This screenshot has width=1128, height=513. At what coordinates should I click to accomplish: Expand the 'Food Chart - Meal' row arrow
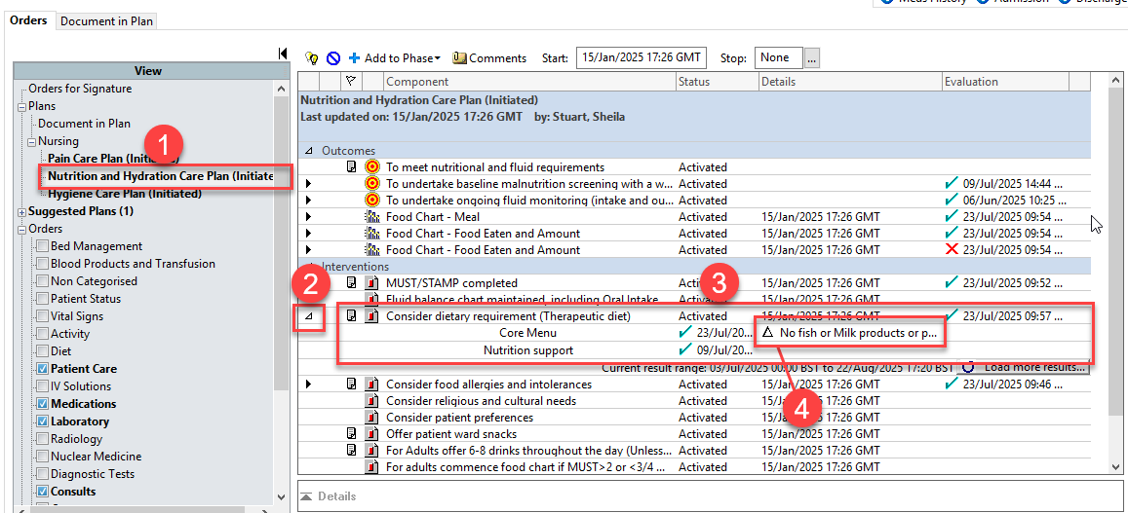click(x=309, y=216)
